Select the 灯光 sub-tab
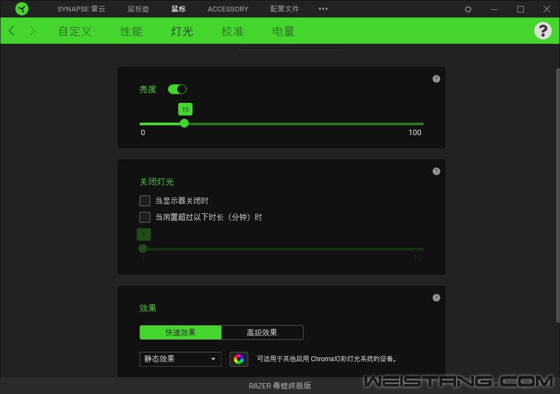The width and height of the screenshot is (560, 394). tap(182, 31)
